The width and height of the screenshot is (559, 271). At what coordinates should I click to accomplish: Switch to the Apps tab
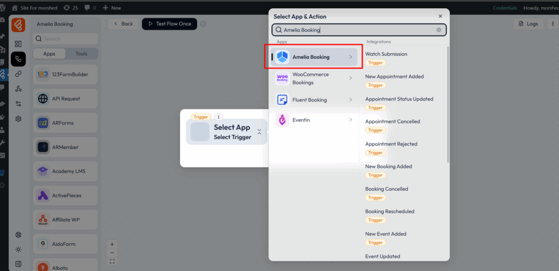(49, 54)
